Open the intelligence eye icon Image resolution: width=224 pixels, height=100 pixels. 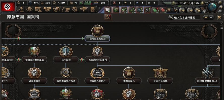point(29,9)
